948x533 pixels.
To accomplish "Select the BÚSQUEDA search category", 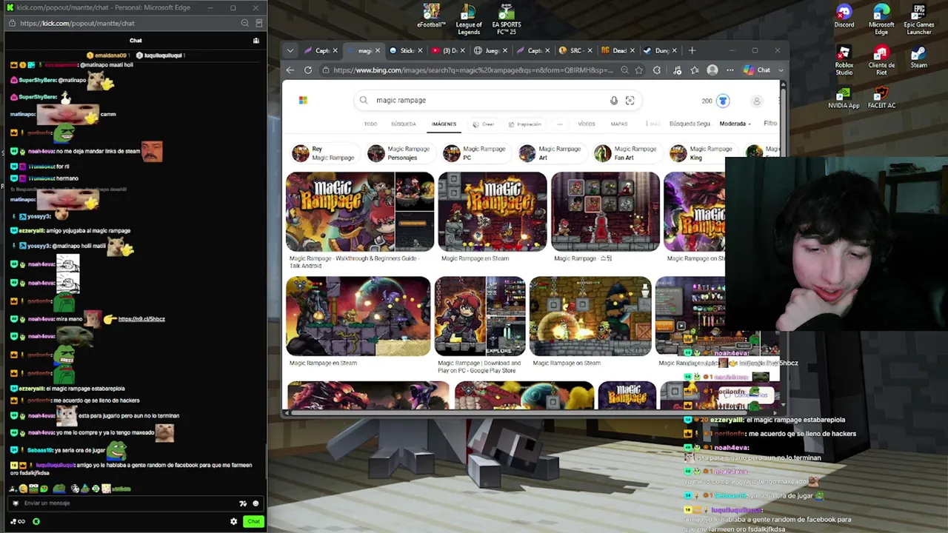I will [403, 124].
